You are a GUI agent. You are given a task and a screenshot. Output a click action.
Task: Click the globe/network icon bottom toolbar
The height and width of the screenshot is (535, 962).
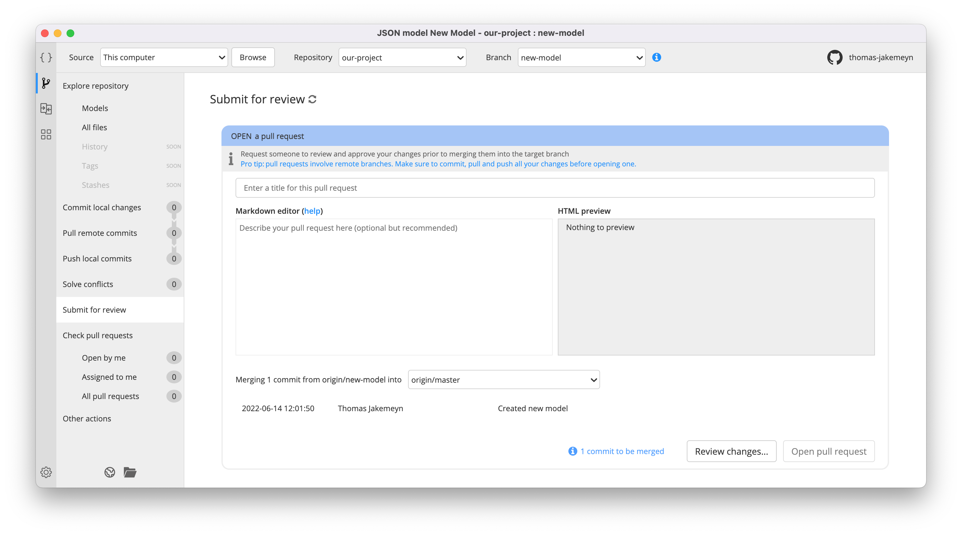coord(109,472)
